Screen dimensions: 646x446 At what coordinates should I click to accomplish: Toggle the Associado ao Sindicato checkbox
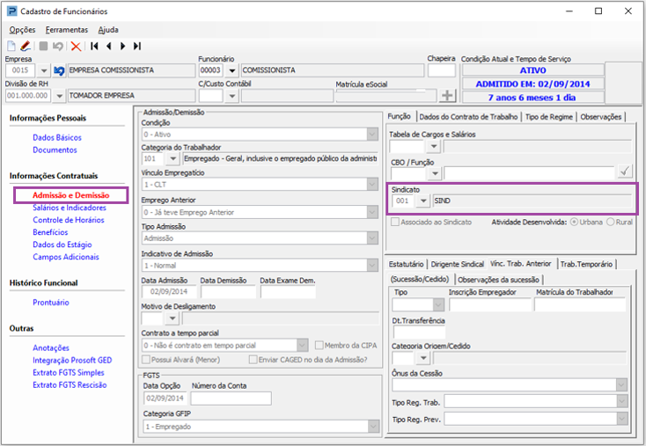pyautogui.click(x=395, y=222)
